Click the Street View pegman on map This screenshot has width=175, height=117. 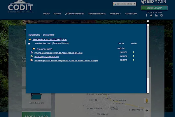pos(147,101)
